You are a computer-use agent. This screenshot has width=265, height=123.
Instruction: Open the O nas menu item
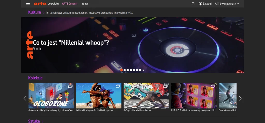(x=85, y=4)
